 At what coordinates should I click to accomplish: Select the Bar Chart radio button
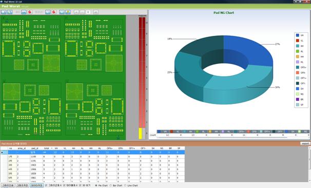pyautogui.click(x=111, y=185)
